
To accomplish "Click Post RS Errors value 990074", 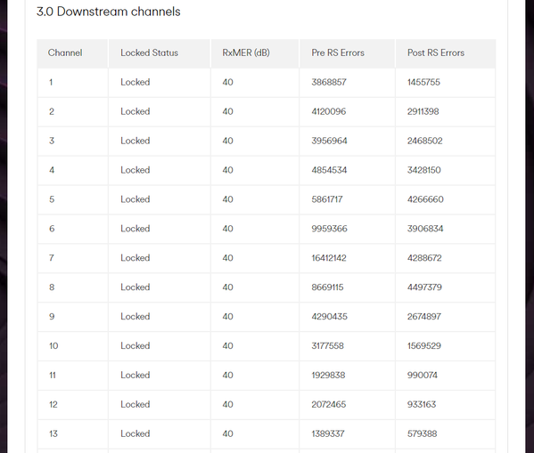I will tap(423, 375).
